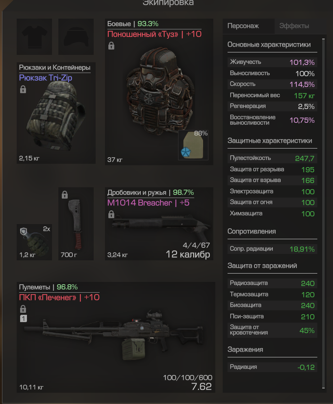
Task: Toggle the lock on the M1014 Breacher
Action: click(x=111, y=214)
